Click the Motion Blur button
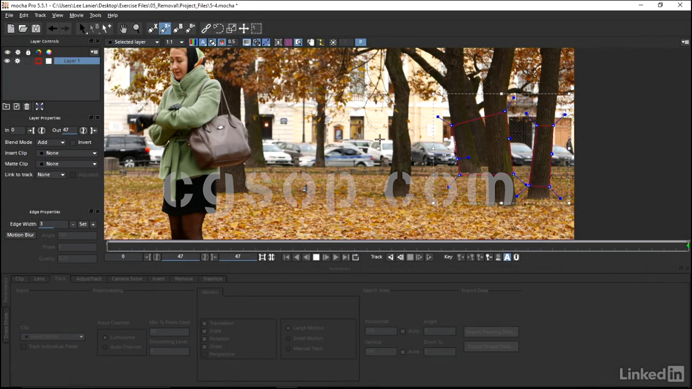This screenshot has width=692, height=389. point(21,235)
